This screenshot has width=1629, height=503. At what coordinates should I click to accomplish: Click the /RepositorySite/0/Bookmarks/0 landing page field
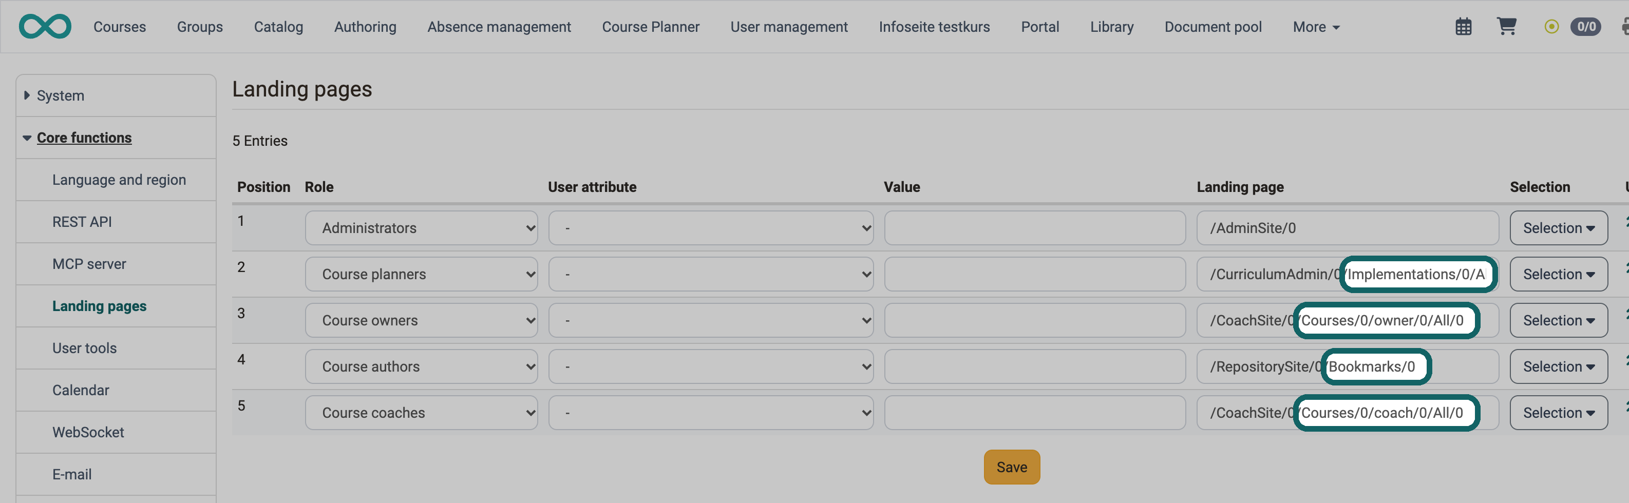(1348, 366)
